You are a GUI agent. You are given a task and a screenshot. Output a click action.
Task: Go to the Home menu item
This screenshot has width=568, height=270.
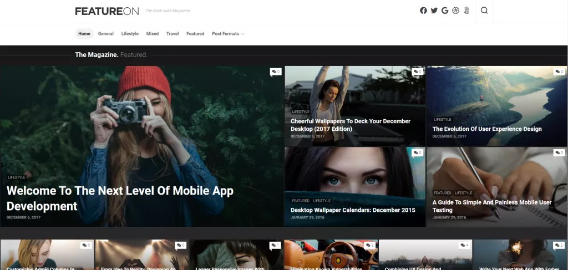click(84, 34)
